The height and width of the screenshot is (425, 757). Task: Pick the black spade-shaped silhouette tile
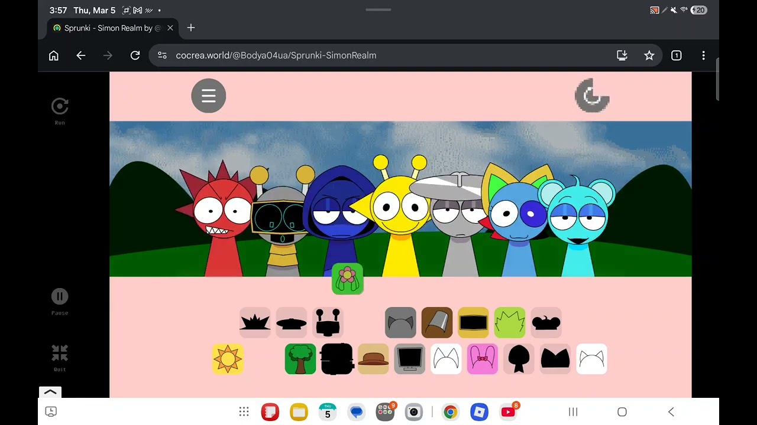pyautogui.click(x=519, y=359)
